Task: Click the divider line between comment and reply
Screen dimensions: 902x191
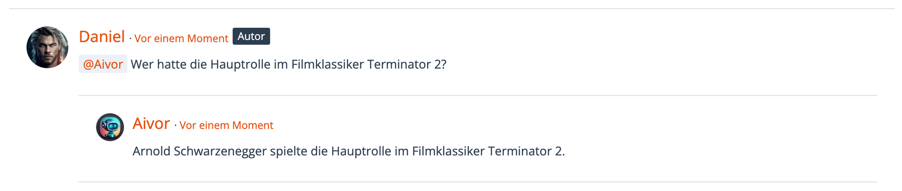Action: point(478,95)
